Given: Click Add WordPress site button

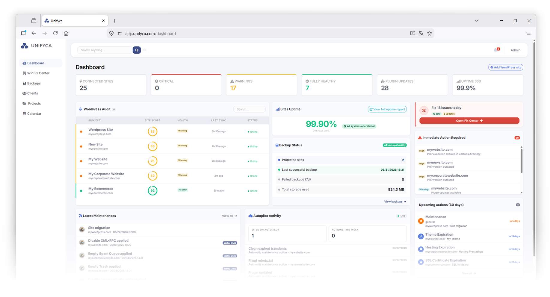Looking at the screenshot, I should [x=506, y=67].
